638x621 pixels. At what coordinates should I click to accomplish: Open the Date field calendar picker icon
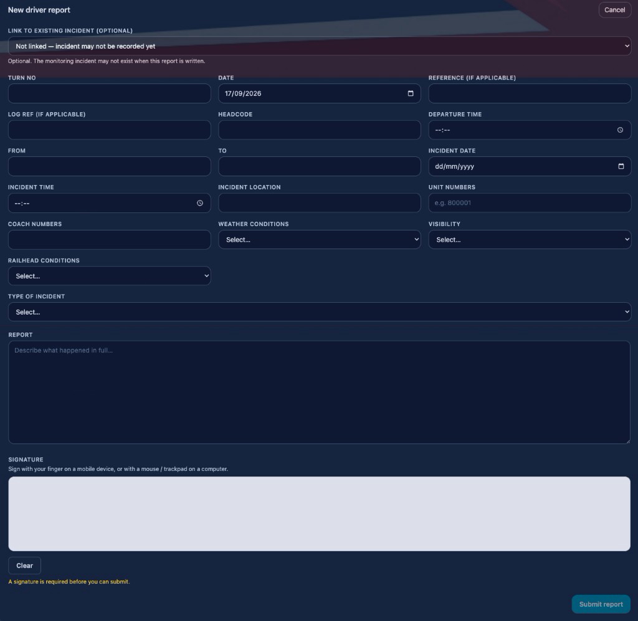pyautogui.click(x=411, y=93)
